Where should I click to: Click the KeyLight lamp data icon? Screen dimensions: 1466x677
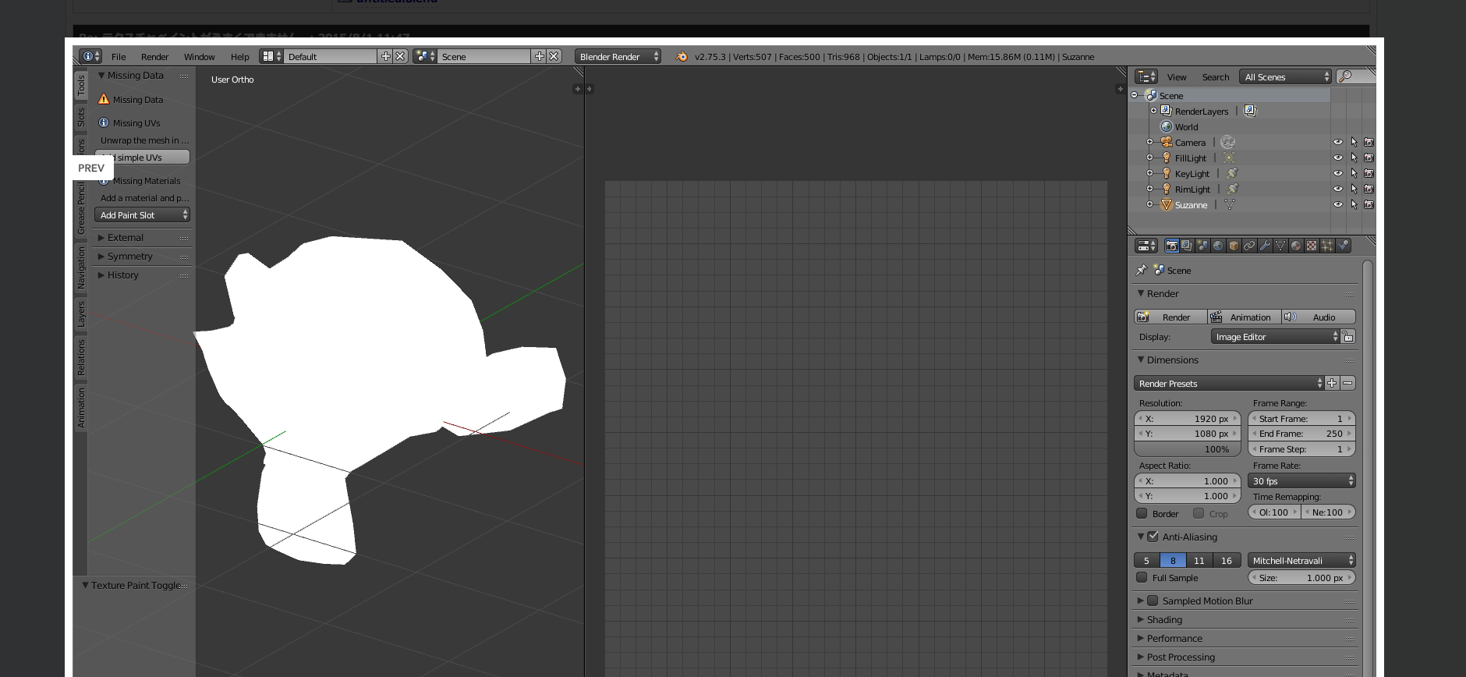pyautogui.click(x=1232, y=173)
